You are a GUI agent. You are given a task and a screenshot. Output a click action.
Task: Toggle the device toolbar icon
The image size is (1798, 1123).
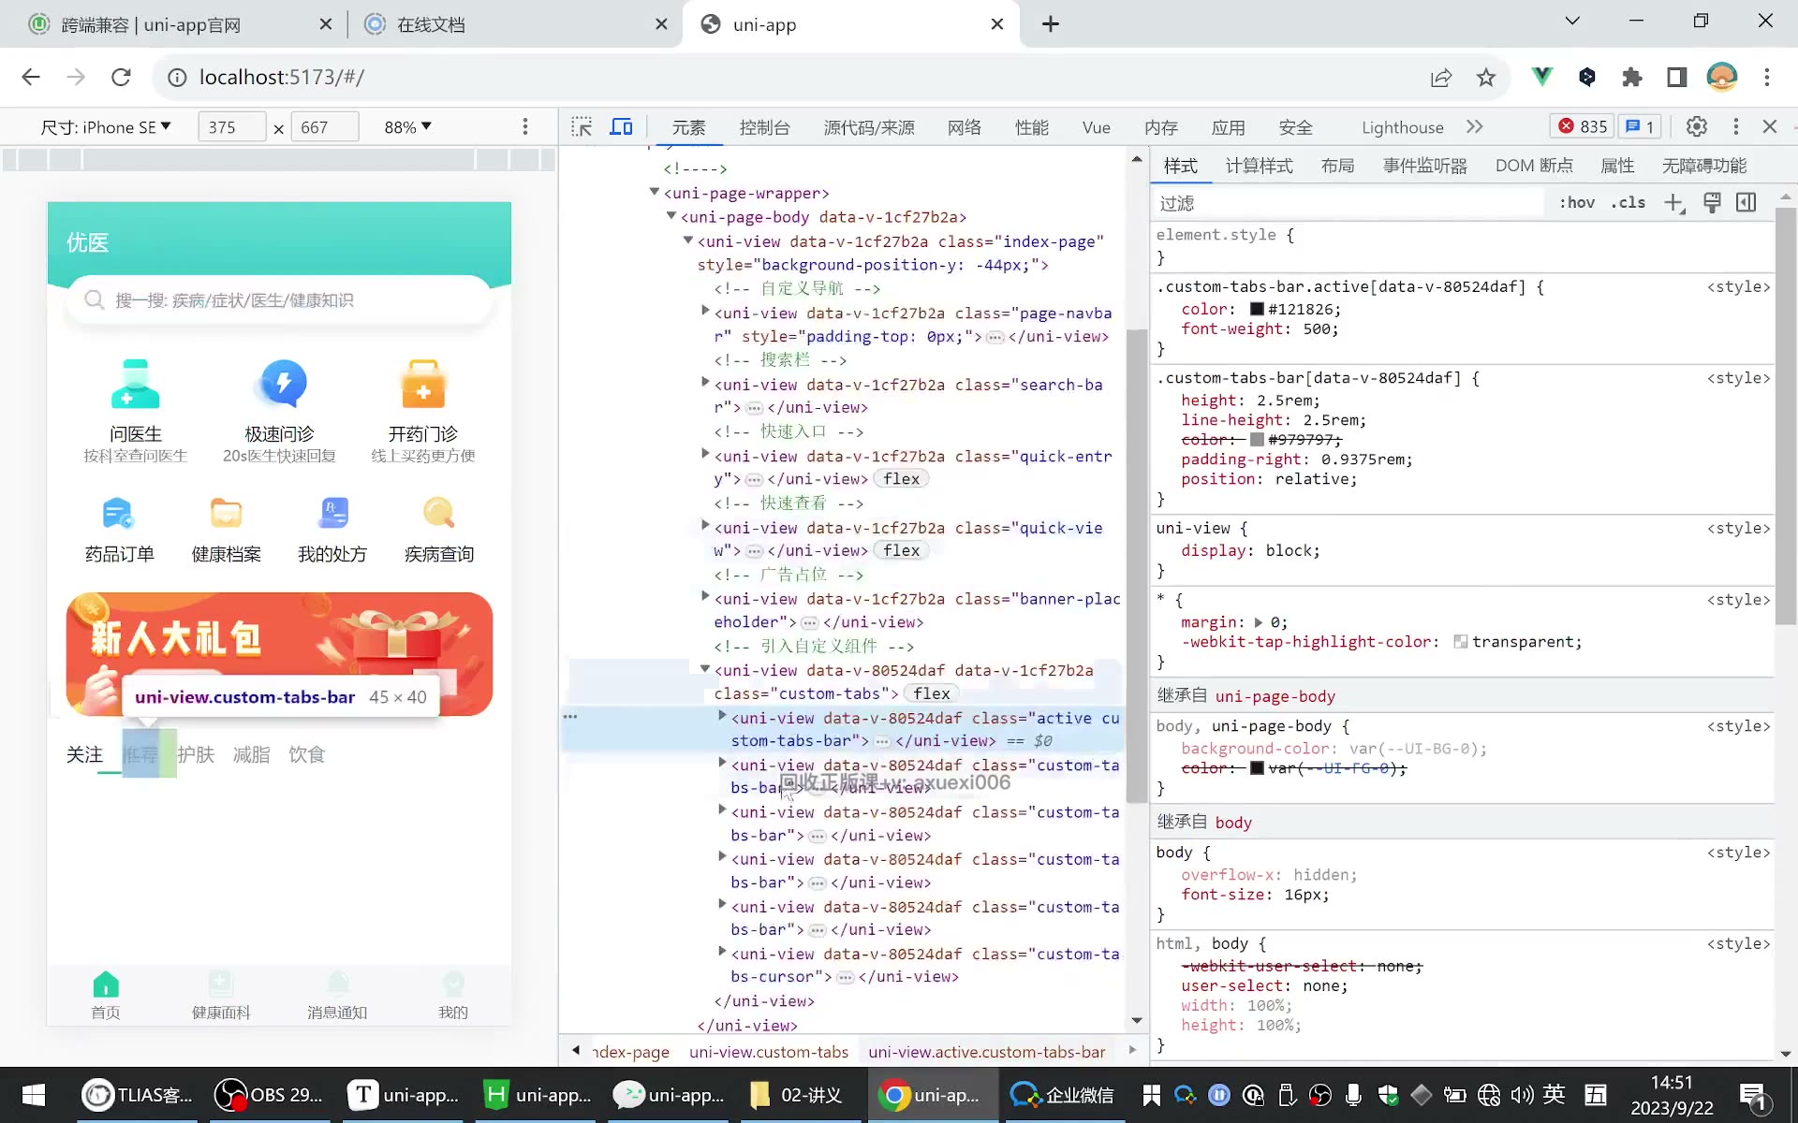coord(622,126)
